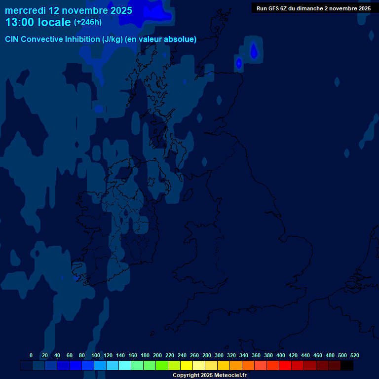The width and height of the screenshot is (379, 379).
Task: Click the larger bright blue CIN spot in the northeast
Action: 254,50
